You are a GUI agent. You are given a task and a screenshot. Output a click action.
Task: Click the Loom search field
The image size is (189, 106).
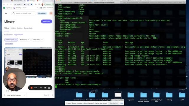(x=24, y=13)
